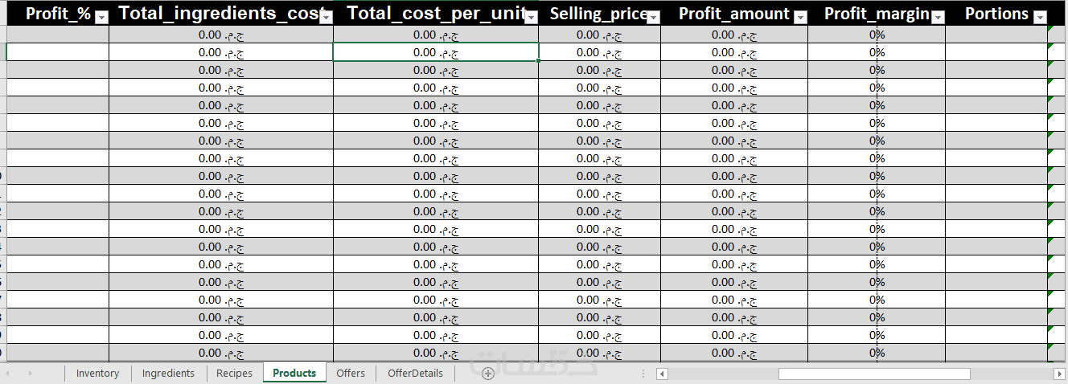Add a new sheet with plus icon
The height and width of the screenshot is (384, 1068).
[x=487, y=374]
